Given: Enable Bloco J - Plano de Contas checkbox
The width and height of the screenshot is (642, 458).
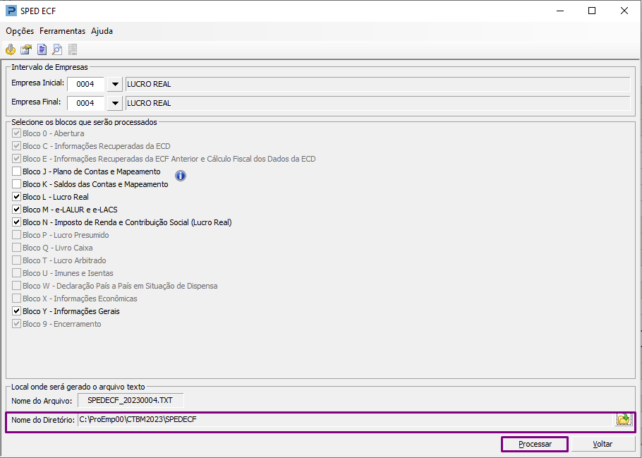Looking at the screenshot, I should (16, 171).
